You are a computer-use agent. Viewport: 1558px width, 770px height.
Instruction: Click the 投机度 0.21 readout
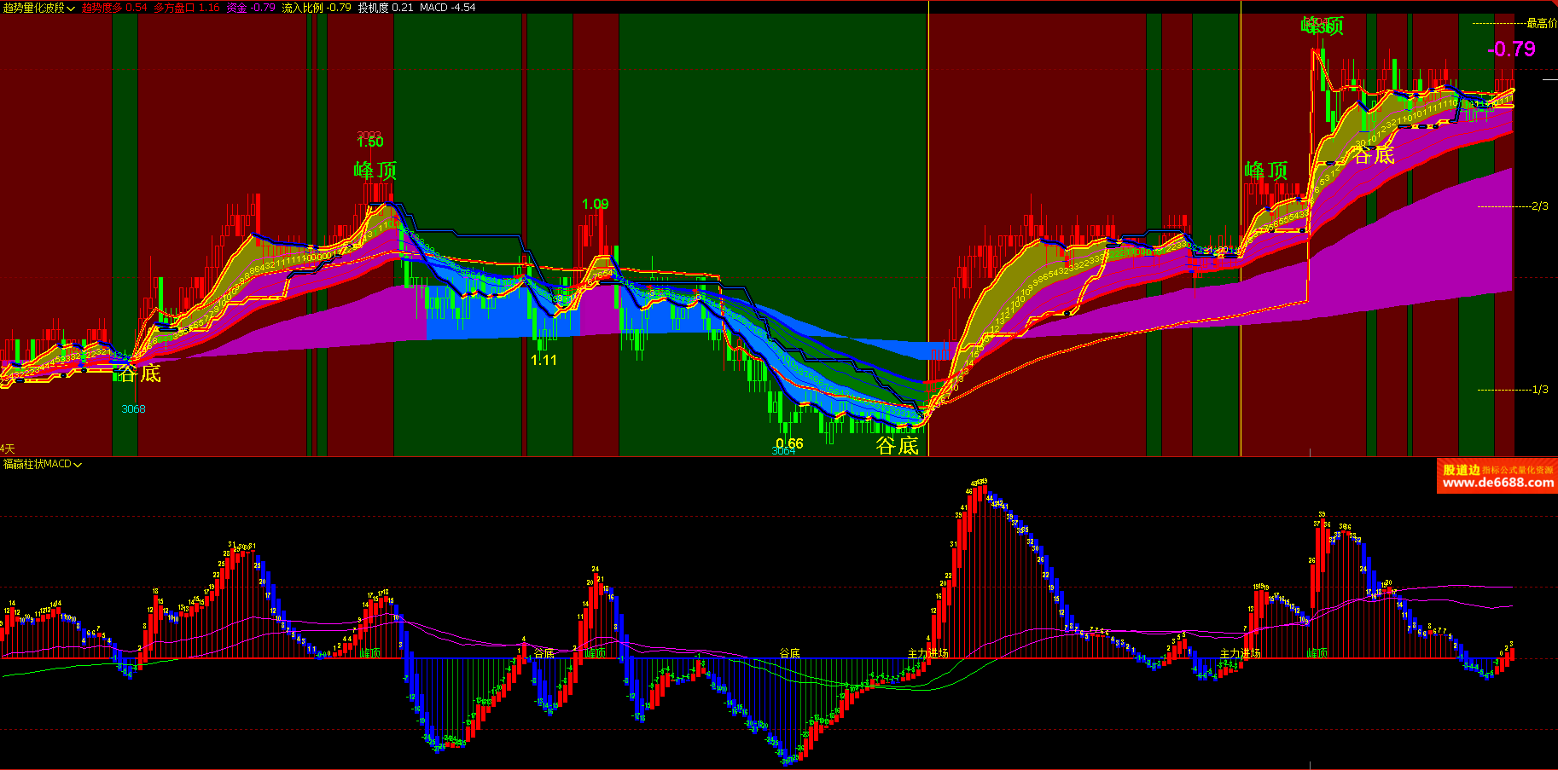386,8
